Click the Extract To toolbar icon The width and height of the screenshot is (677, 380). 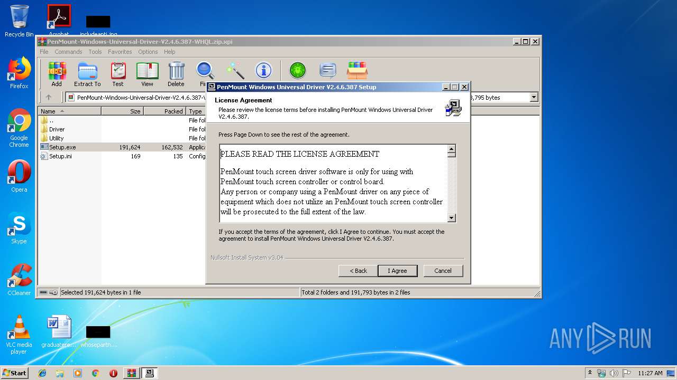(87, 74)
